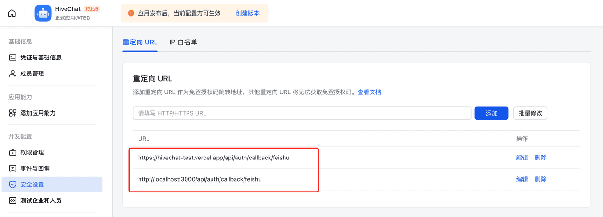Click the localhost:3000 callback URL text
This screenshot has width=603, height=217.
200,179
